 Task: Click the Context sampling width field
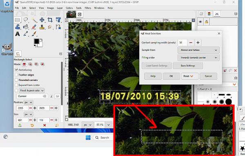pyautogui.click(x=183, y=43)
